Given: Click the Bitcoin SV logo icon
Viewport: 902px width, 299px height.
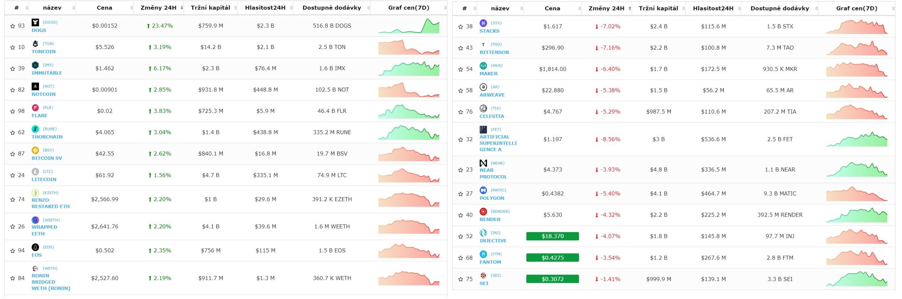Looking at the screenshot, I should (x=35, y=151).
